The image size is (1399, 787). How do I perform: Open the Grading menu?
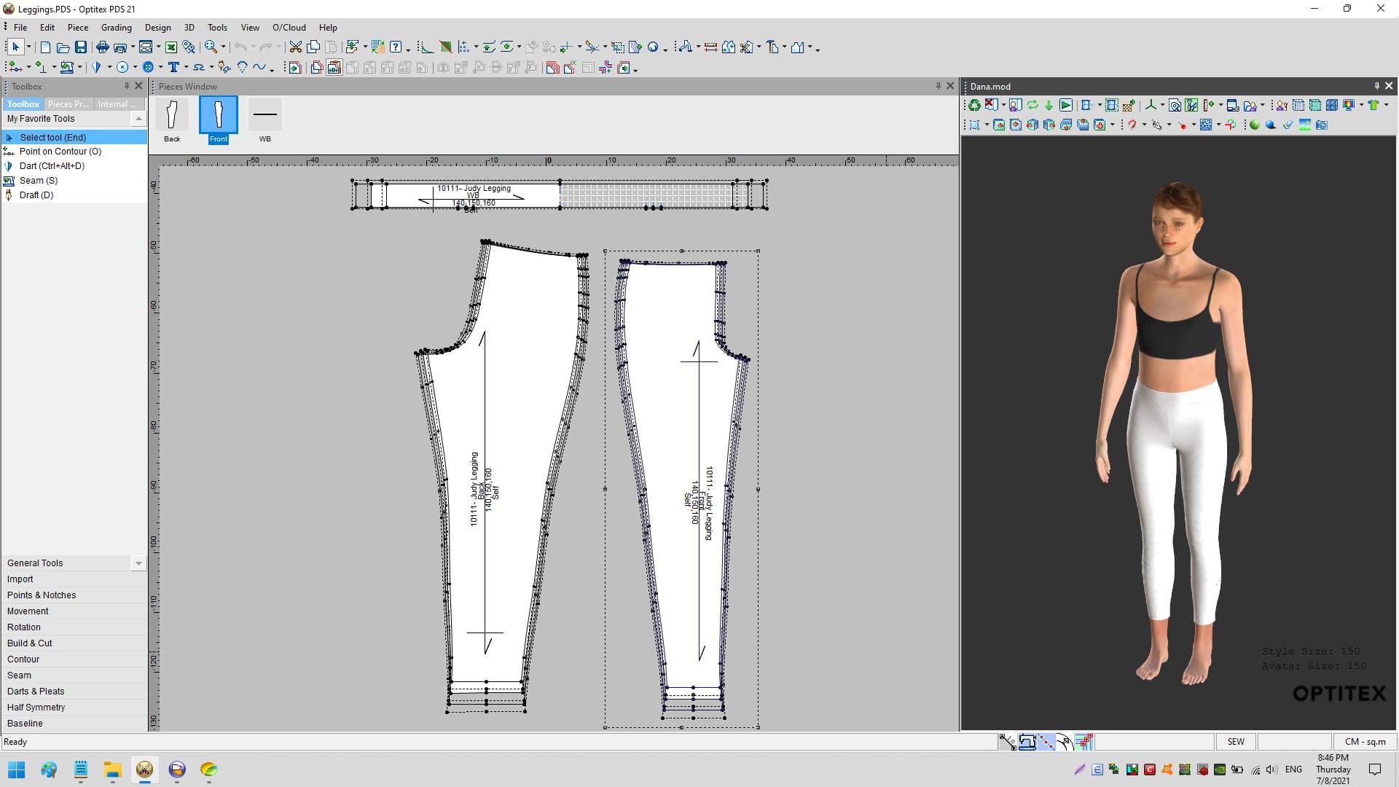[x=116, y=28]
